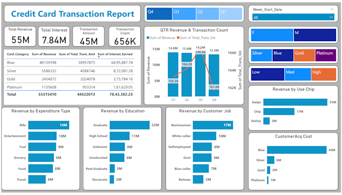Click the Fuel expenditure bar
342x195 pixels.
[42, 147]
